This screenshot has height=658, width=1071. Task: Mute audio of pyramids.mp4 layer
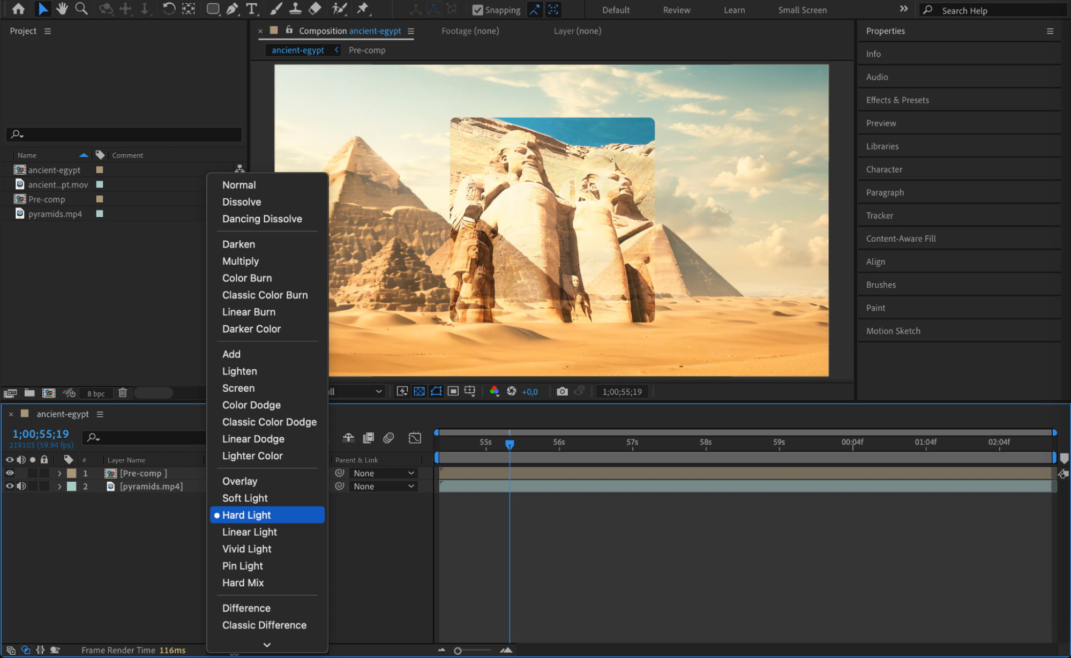[x=21, y=486]
